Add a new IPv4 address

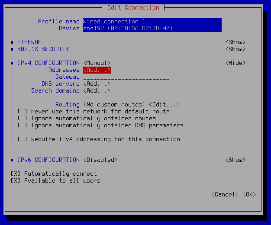pos(97,70)
